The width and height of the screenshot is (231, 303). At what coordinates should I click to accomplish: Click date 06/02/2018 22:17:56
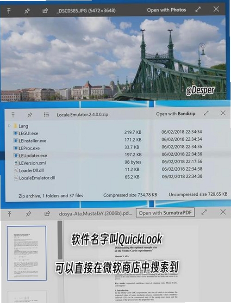[x=182, y=161]
